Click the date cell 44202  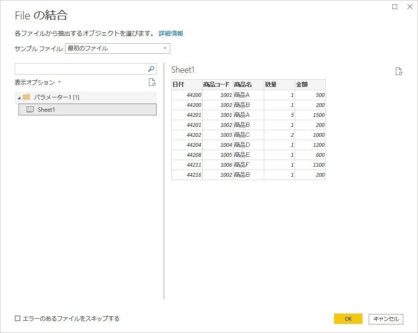pyautogui.click(x=187, y=135)
